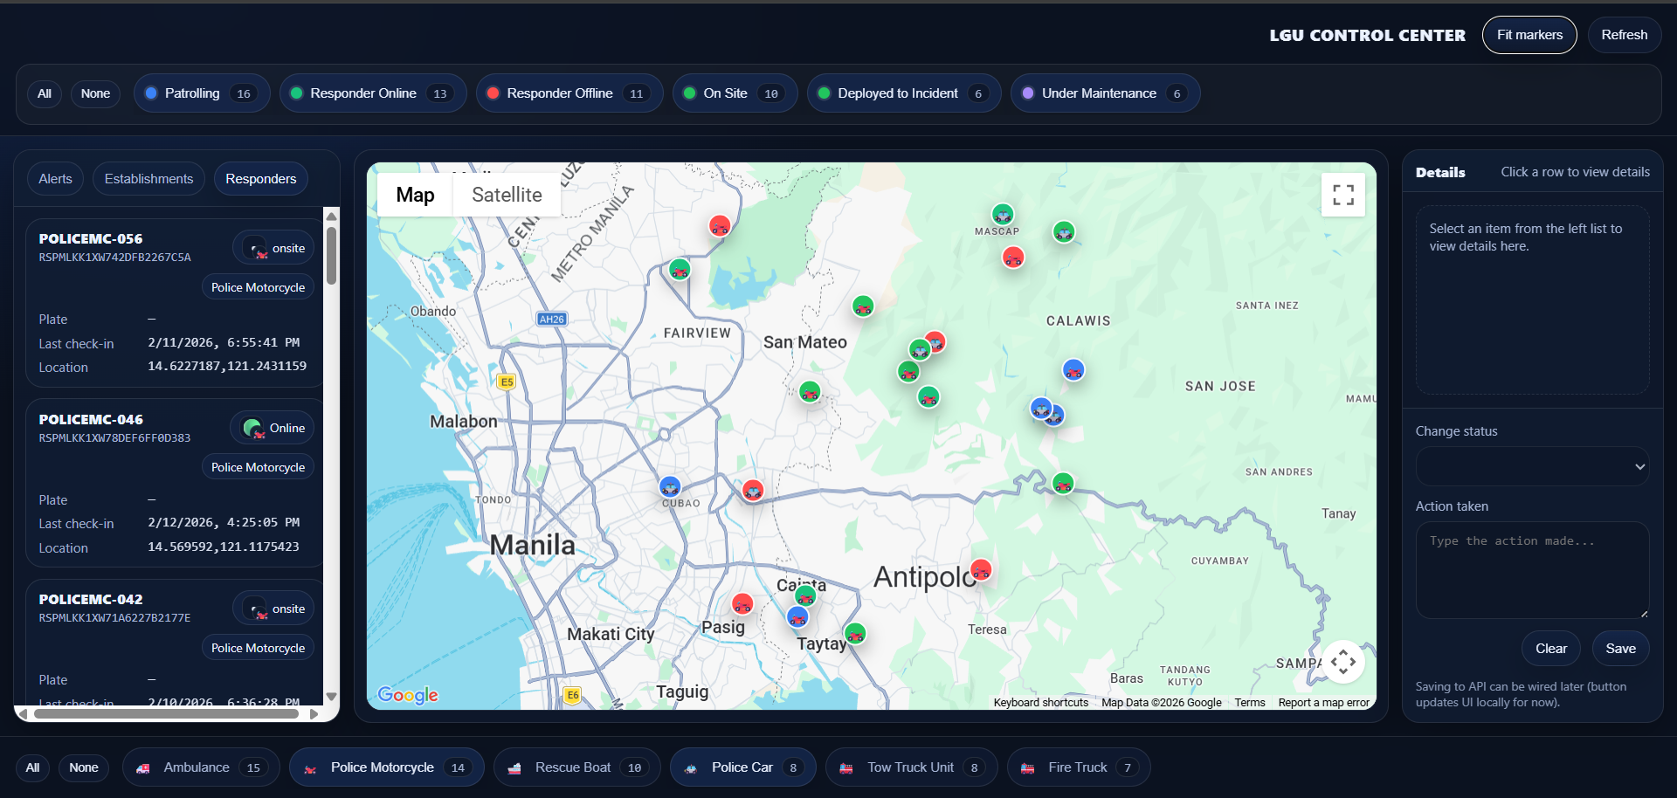
Task: Click the Police Car icon in the bottom bar
Action: click(x=690, y=768)
